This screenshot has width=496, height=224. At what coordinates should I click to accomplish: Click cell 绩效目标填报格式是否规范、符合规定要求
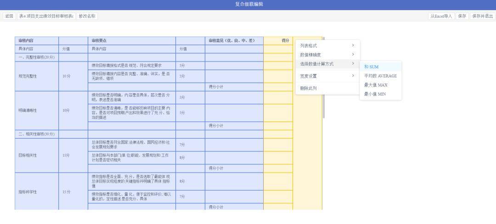point(132,66)
